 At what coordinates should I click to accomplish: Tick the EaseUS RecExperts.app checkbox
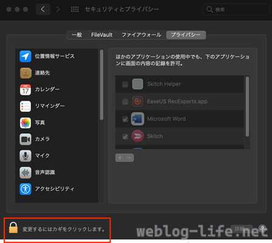(x=125, y=101)
